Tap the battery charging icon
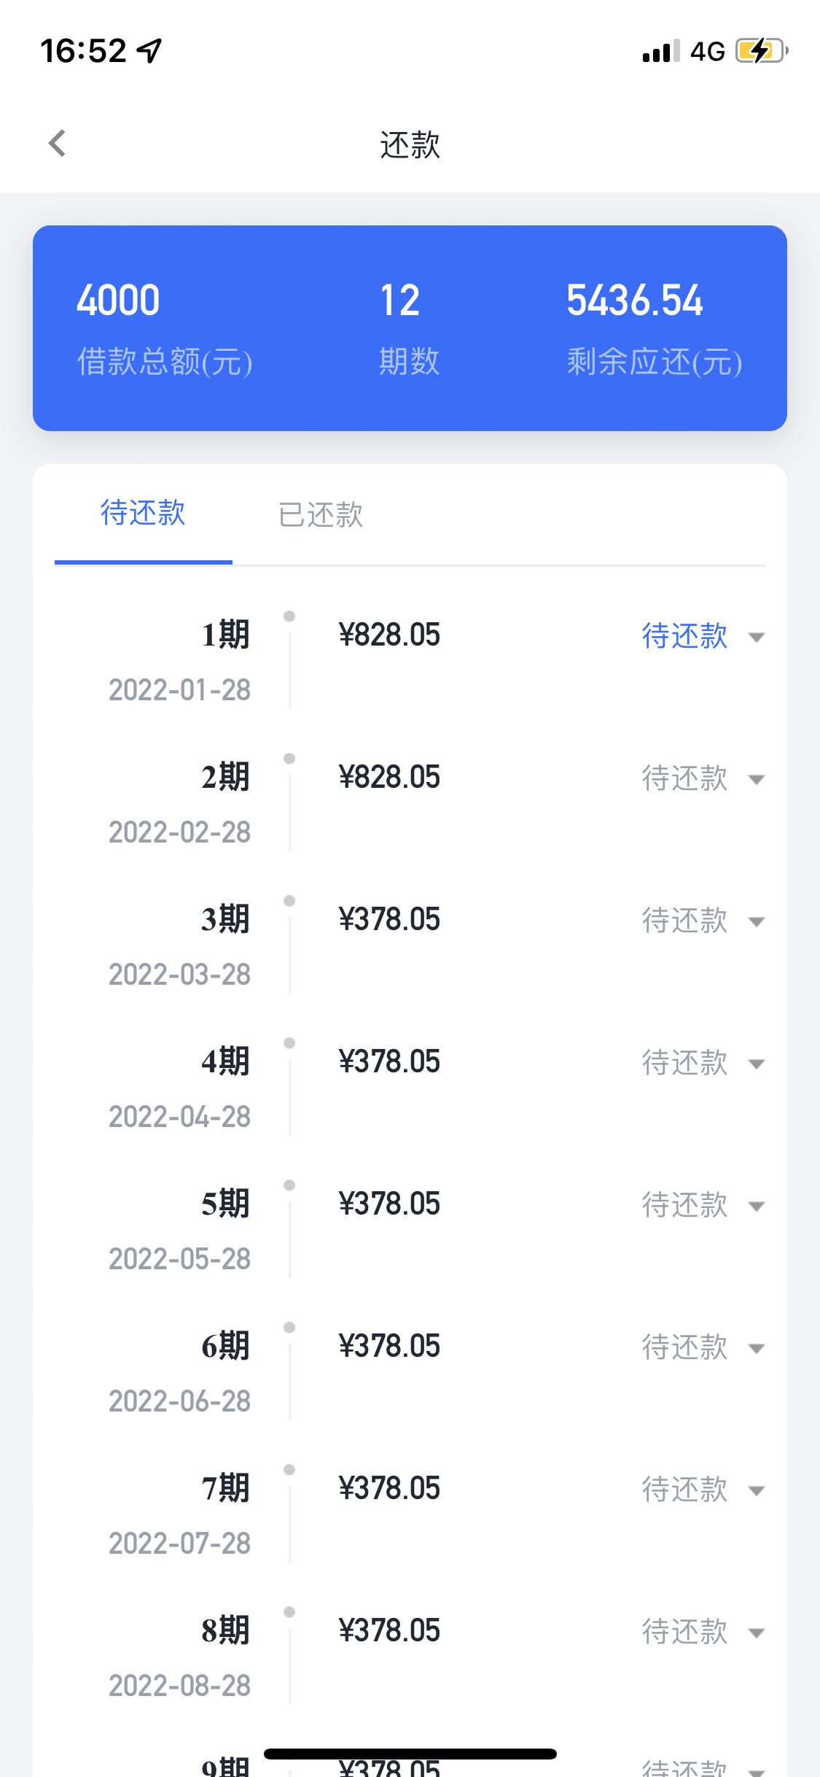The height and width of the screenshot is (1777, 820). (x=762, y=51)
